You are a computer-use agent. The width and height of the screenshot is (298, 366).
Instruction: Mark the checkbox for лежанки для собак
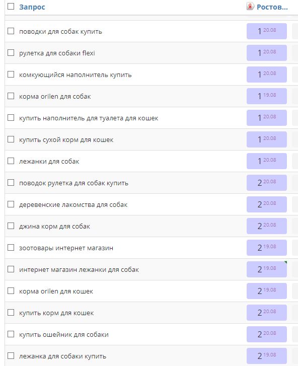point(11,161)
